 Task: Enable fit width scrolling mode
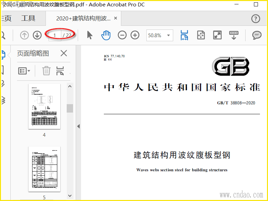tap(184, 35)
